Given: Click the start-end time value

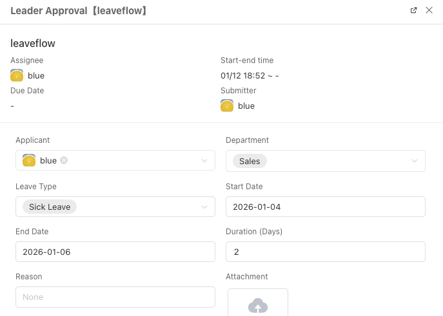Looking at the screenshot, I should (x=250, y=75).
